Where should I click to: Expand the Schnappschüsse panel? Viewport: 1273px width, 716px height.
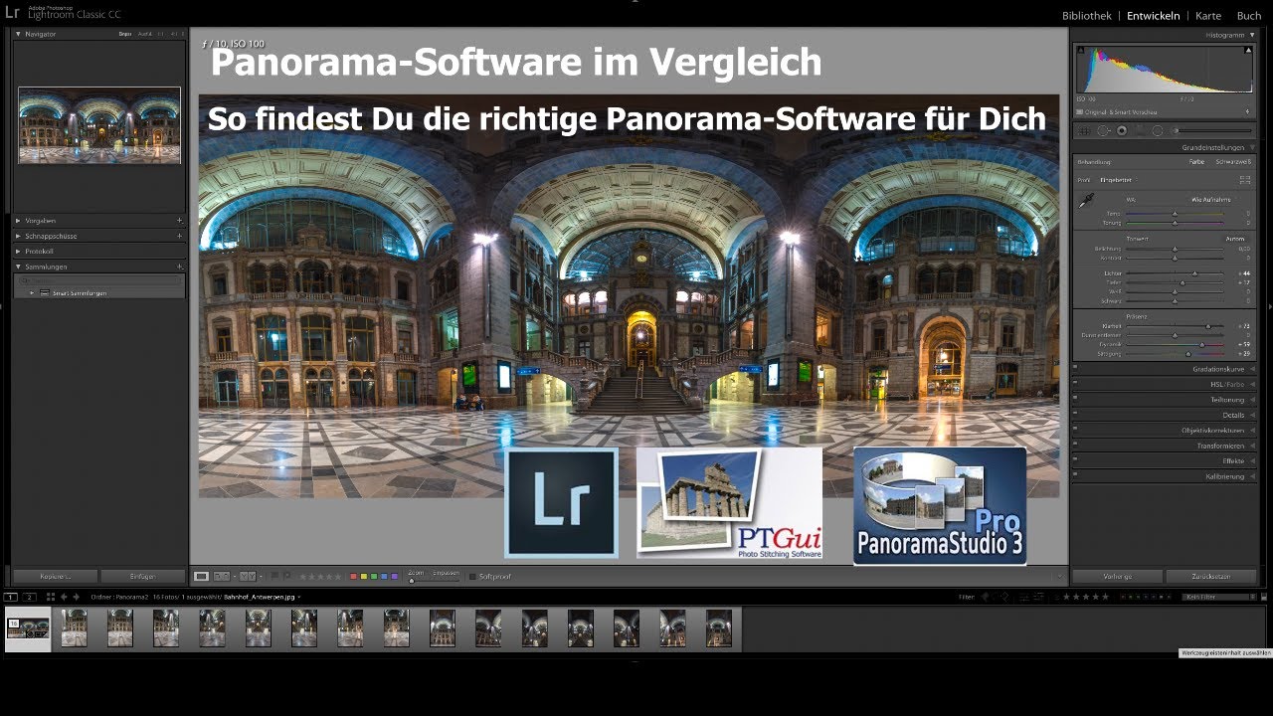(x=18, y=236)
